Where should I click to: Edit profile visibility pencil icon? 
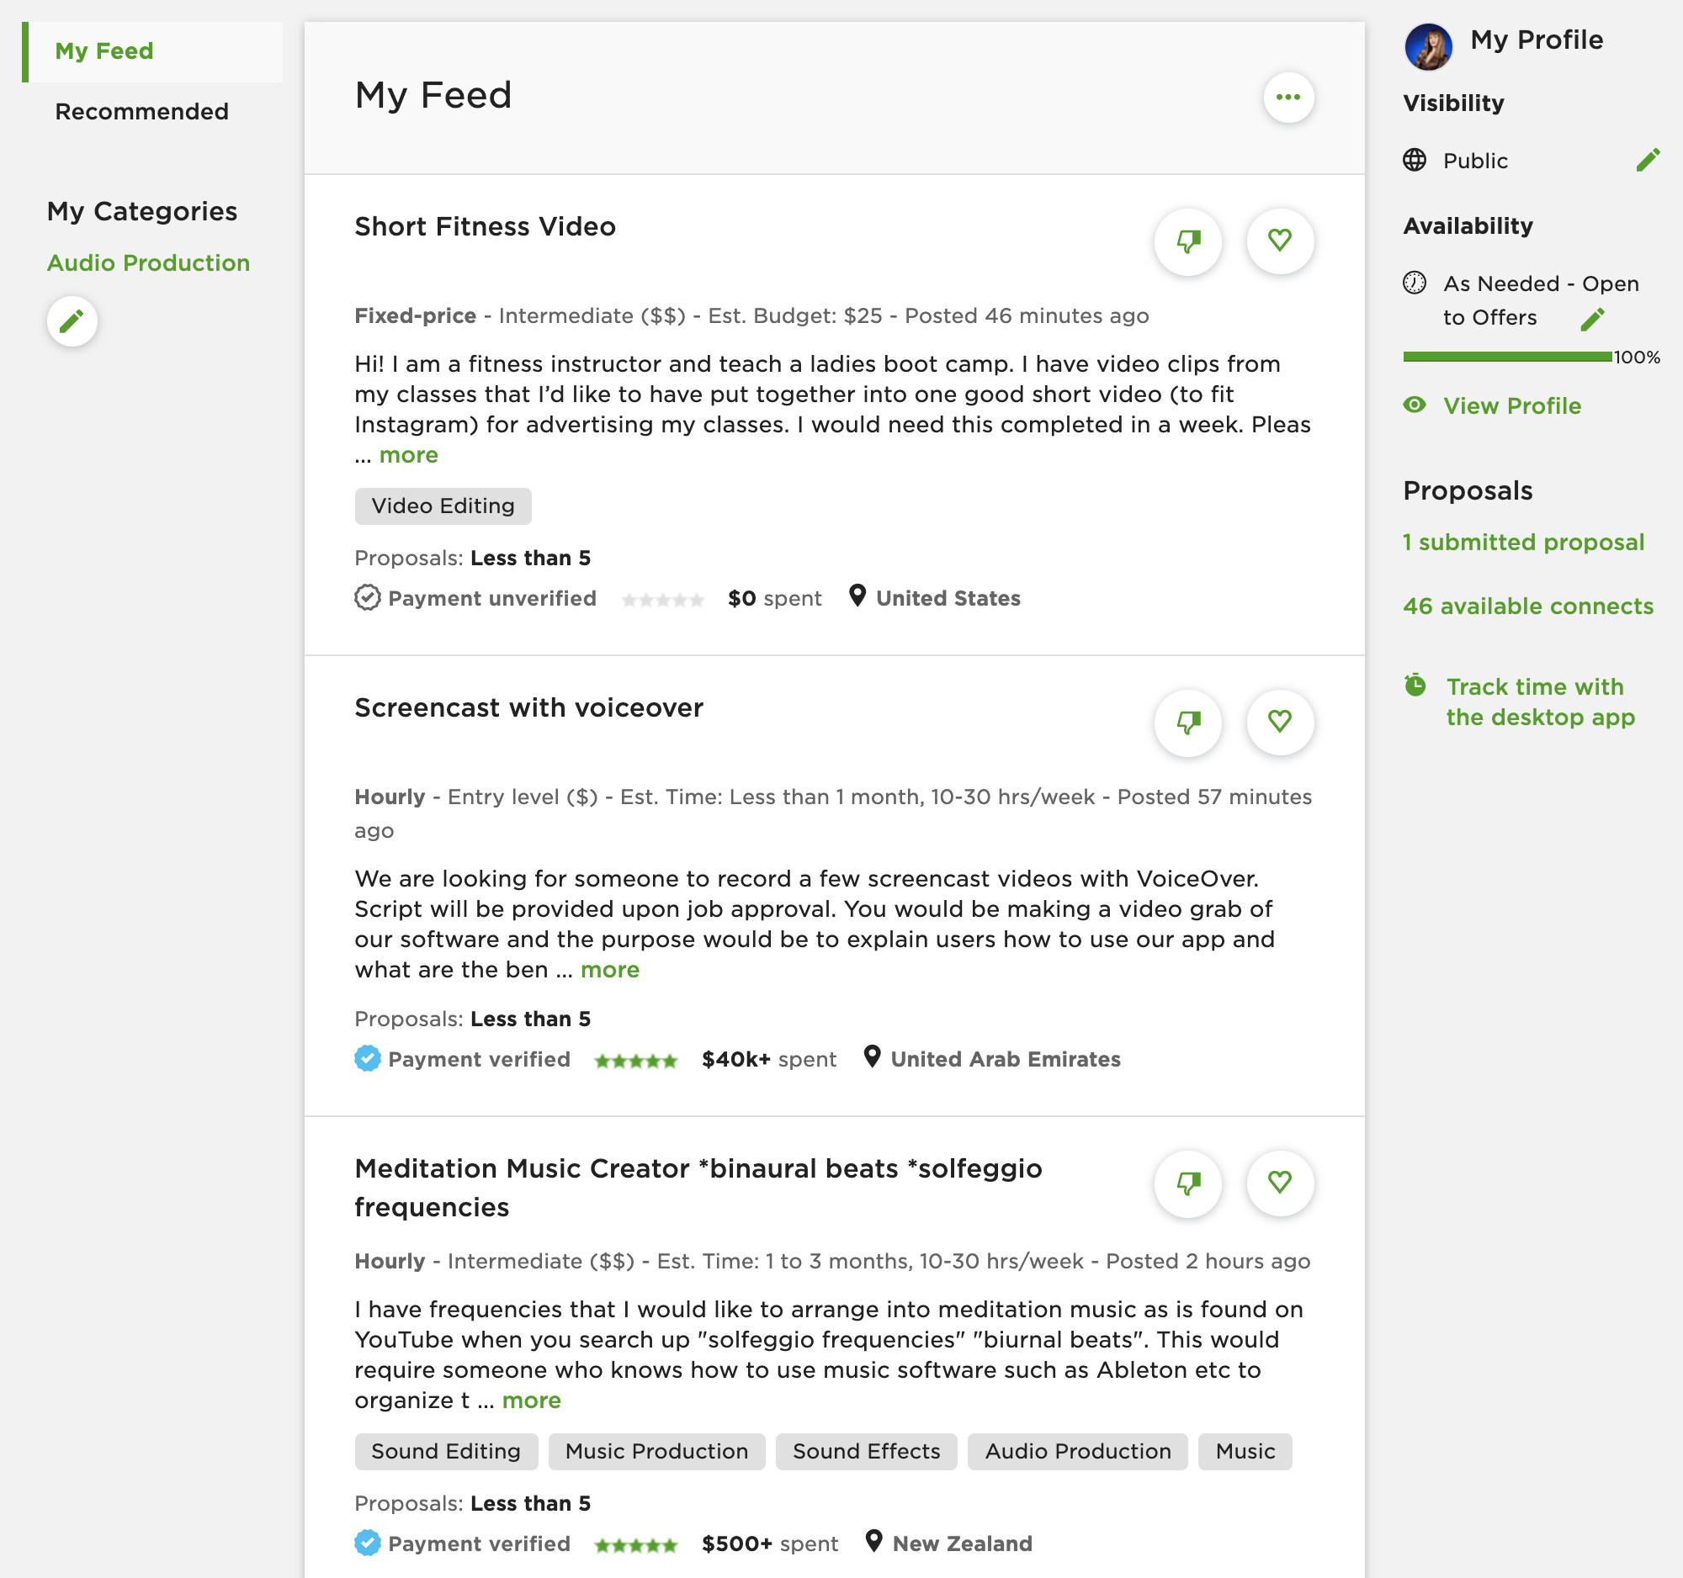[x=1648, y=160]
